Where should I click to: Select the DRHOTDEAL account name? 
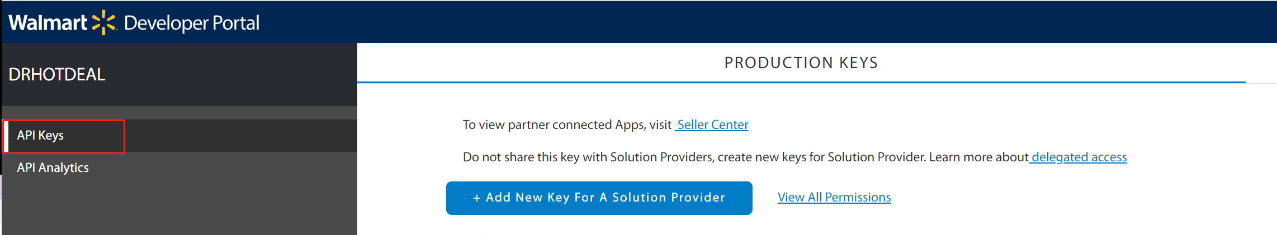click(57, 75)
